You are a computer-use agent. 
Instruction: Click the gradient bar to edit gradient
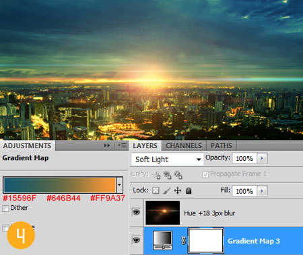60,185
